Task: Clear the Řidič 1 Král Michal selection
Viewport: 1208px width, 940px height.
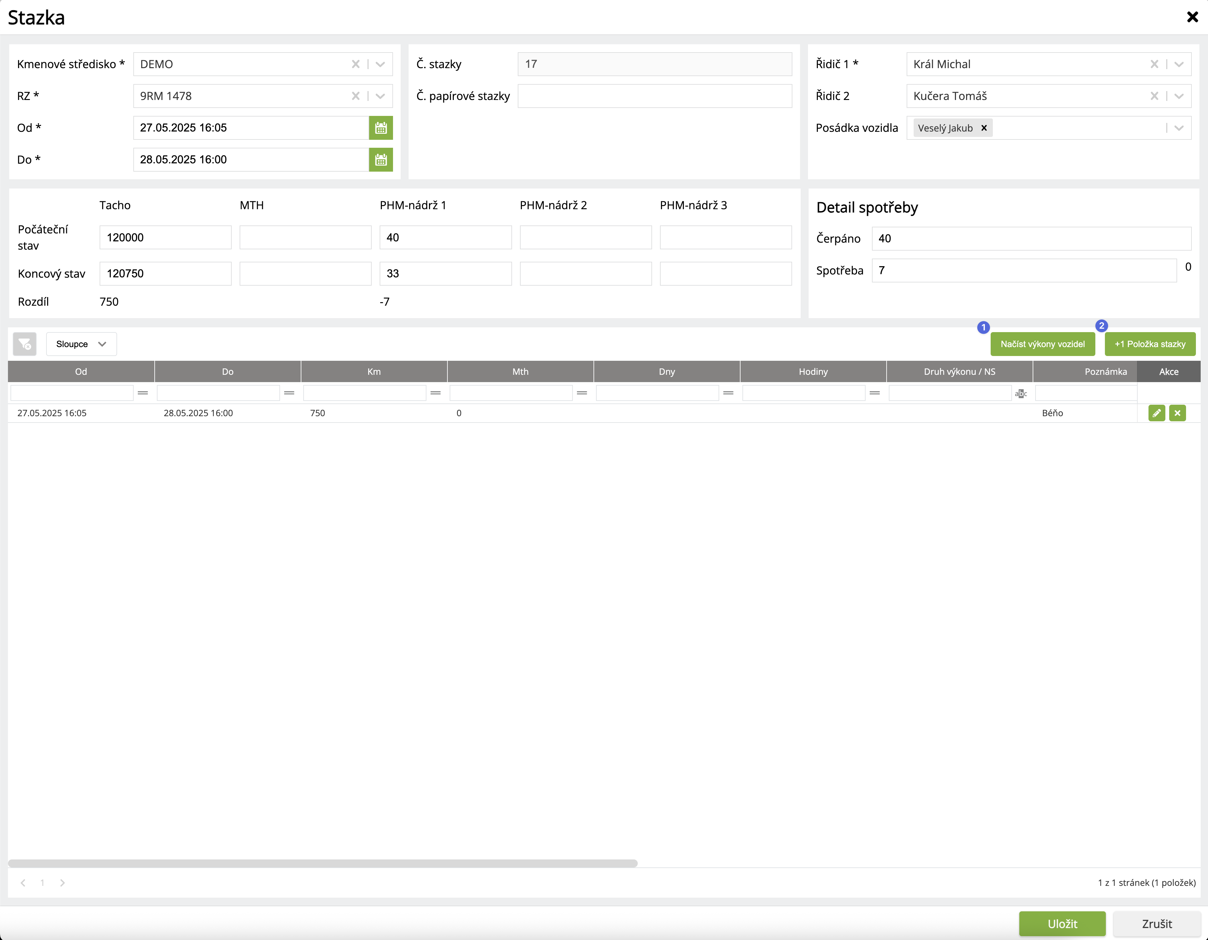Action: pyautogui.click(x=1154, y=64)
